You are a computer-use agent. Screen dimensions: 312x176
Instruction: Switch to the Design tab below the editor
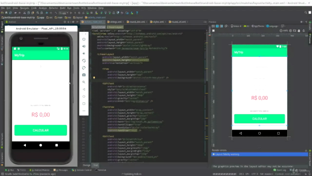(x=87, y=165)
